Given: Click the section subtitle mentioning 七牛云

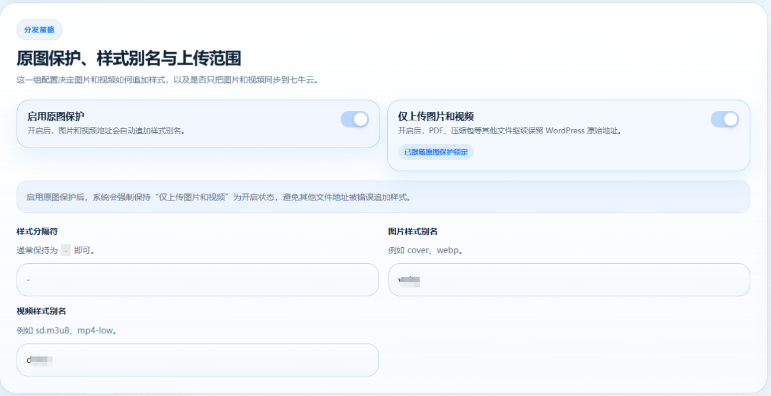Looking at the screenshot, I should pos(167,80).
